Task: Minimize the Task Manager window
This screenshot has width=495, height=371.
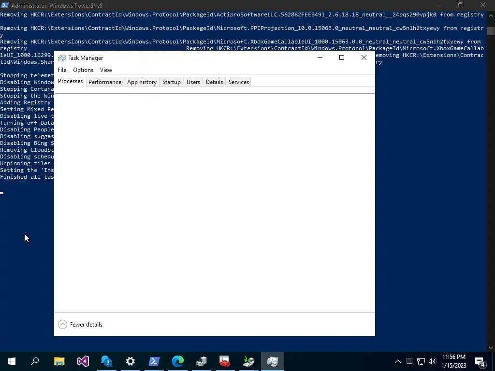Action: pos(320,57)
